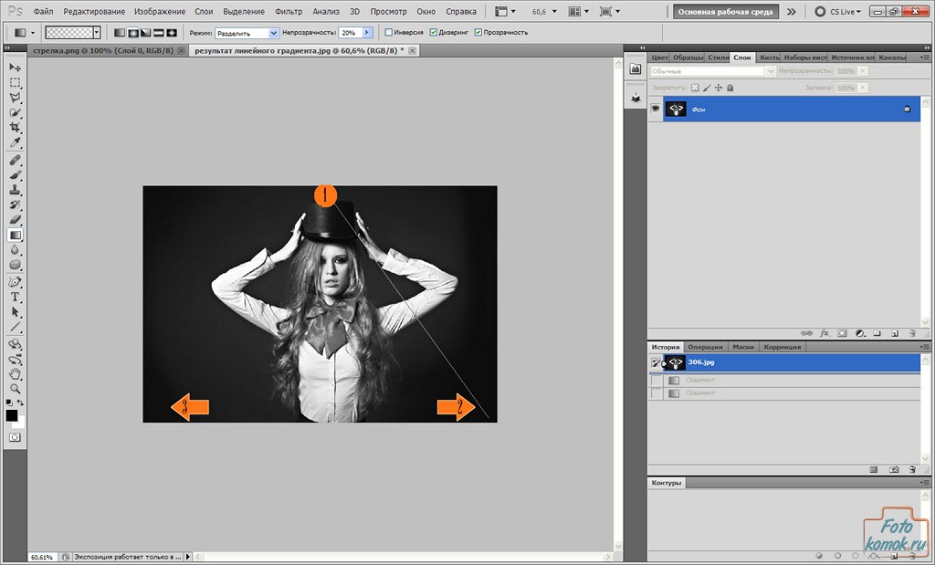Click the Основная рабочая среда button
The width and height of the screenshot is (935, 565).
[x=726, y=12]
